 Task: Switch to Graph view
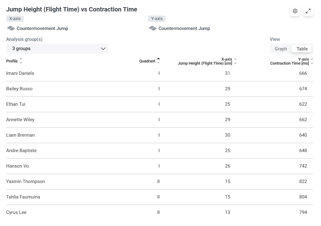point(281,49)
